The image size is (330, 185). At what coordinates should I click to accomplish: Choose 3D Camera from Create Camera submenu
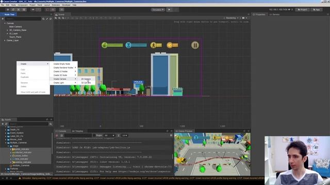pos(86,83)
